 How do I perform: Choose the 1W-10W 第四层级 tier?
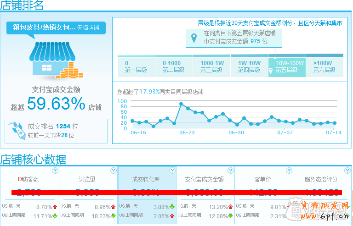(249, 66)
